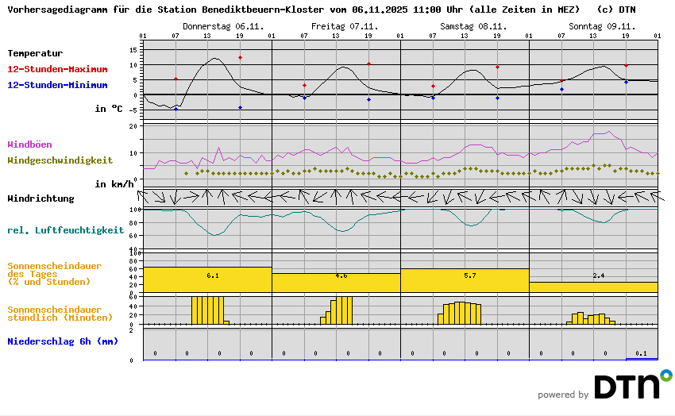Click the Niederschlag 6h (mm) label
The height and width of the screenshot is (416, 675).
click(62, 341)
